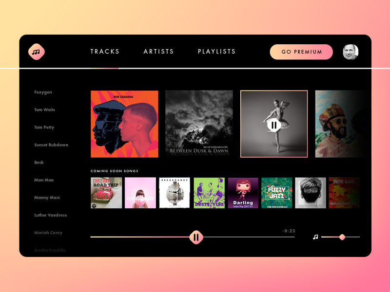Open the Between Dusk & Dawn album
This screenshot has width=390, height=292.
[x=199, y=124]
